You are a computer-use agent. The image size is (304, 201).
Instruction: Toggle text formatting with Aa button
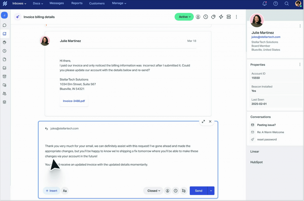pos(65,191)
